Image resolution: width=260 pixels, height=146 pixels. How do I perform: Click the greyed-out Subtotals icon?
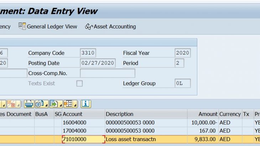pos(11,104)
